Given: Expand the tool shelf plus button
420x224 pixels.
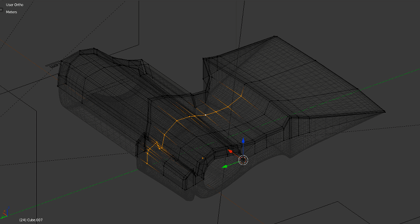Looking at the screenshot, I should point(1,10).
